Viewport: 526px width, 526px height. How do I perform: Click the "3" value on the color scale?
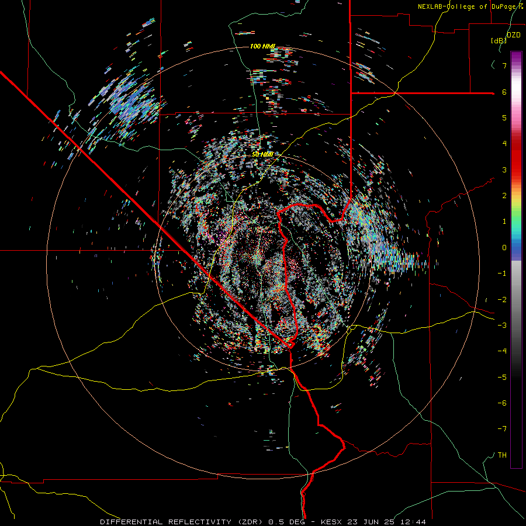pos(504,169)
